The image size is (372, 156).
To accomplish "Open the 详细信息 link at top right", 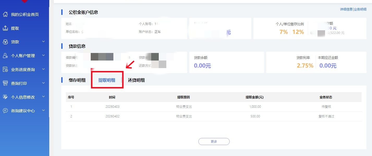I will tap(346, 9).
